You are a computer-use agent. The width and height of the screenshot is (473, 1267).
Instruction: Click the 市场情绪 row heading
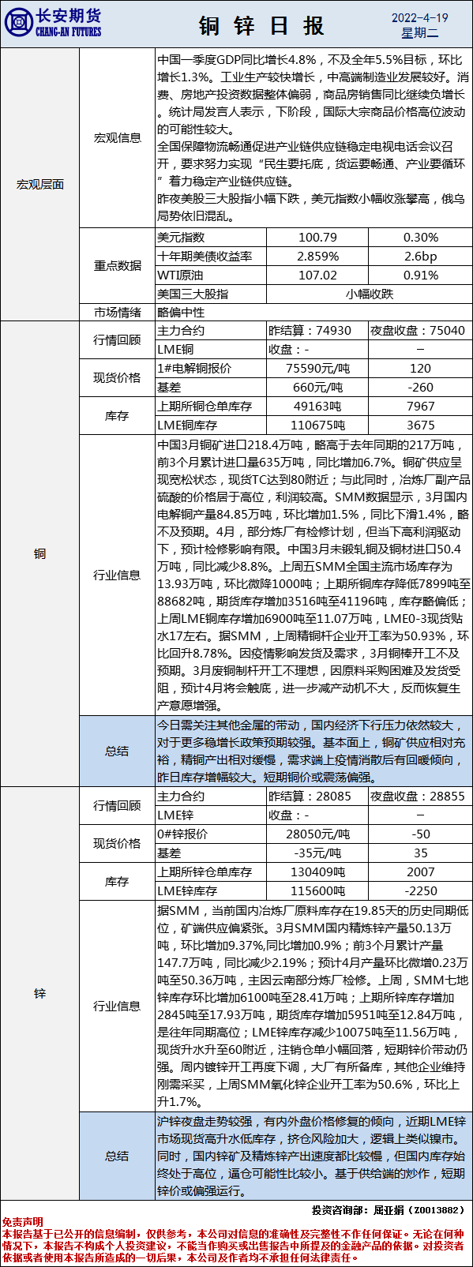[x=118, y=312]
